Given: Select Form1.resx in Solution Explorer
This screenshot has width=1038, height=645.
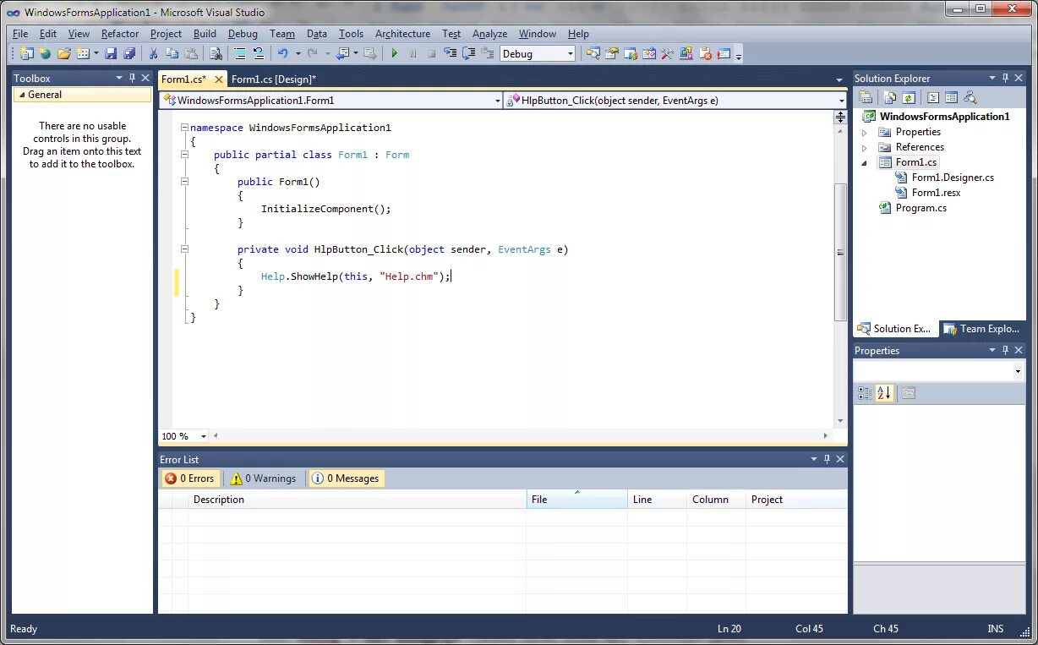Looking at the screenshot, I should [936, 193].
